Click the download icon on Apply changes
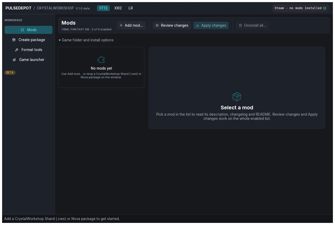 198,25
